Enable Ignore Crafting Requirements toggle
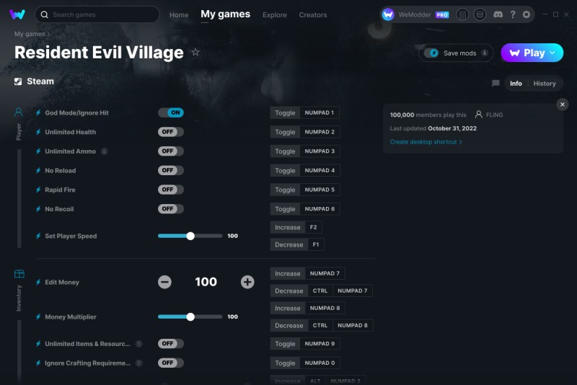 (171, 363)
